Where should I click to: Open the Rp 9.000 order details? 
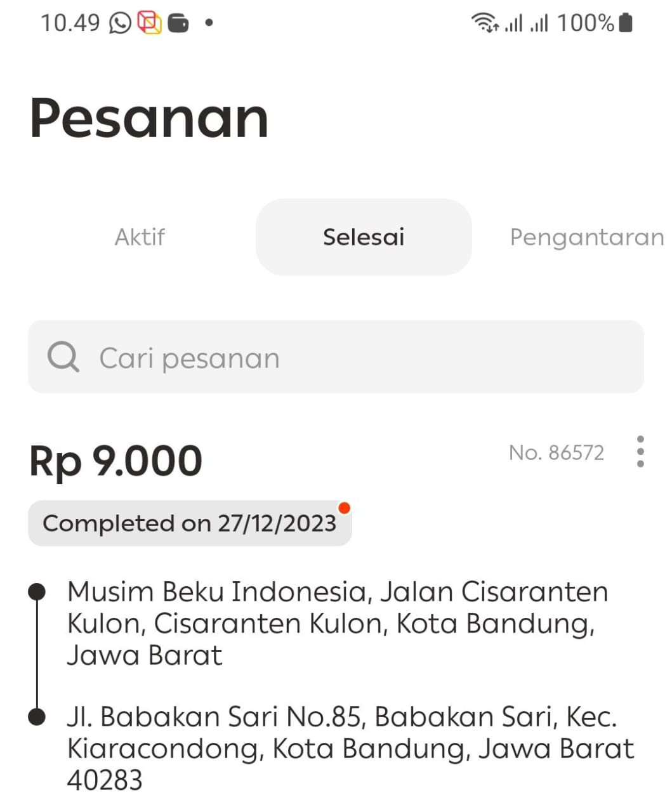(115, 461)
